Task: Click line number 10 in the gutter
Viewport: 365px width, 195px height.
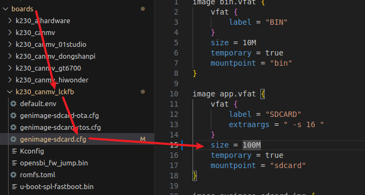Action: tap(174, 94)
